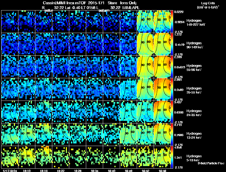Click the color scale beside Hydrogen 24-35 keV

(172, 112)
